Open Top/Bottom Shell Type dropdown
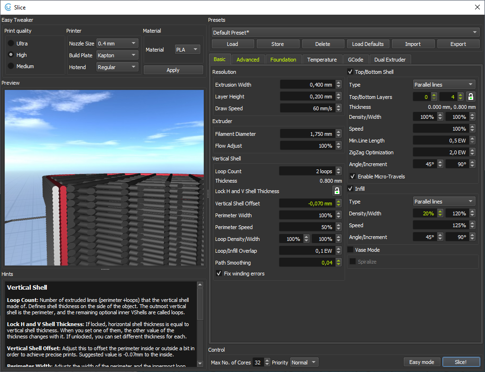The width and height of the screenshot is (485, 372). tap(444, 85)
